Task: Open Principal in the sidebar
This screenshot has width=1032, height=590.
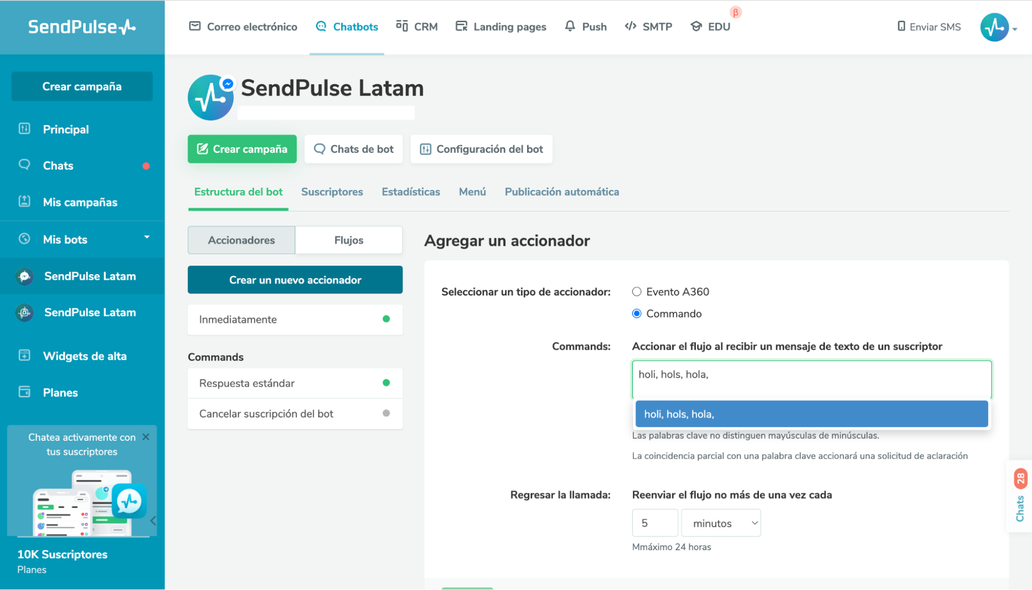Action: (x=66, y=129)
